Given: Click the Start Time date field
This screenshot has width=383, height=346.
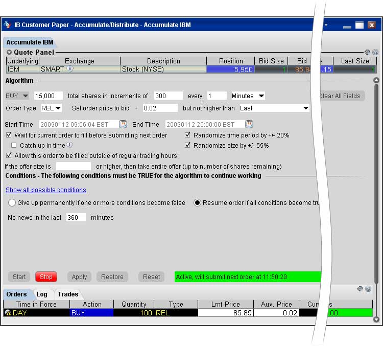Looking at the screenshot, I should tap(79, 125).
